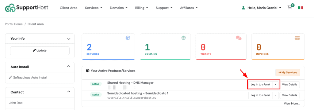
Task: Open dropdown arrow beside Shared Hosting cPanel login
Action: click(275, 84)
